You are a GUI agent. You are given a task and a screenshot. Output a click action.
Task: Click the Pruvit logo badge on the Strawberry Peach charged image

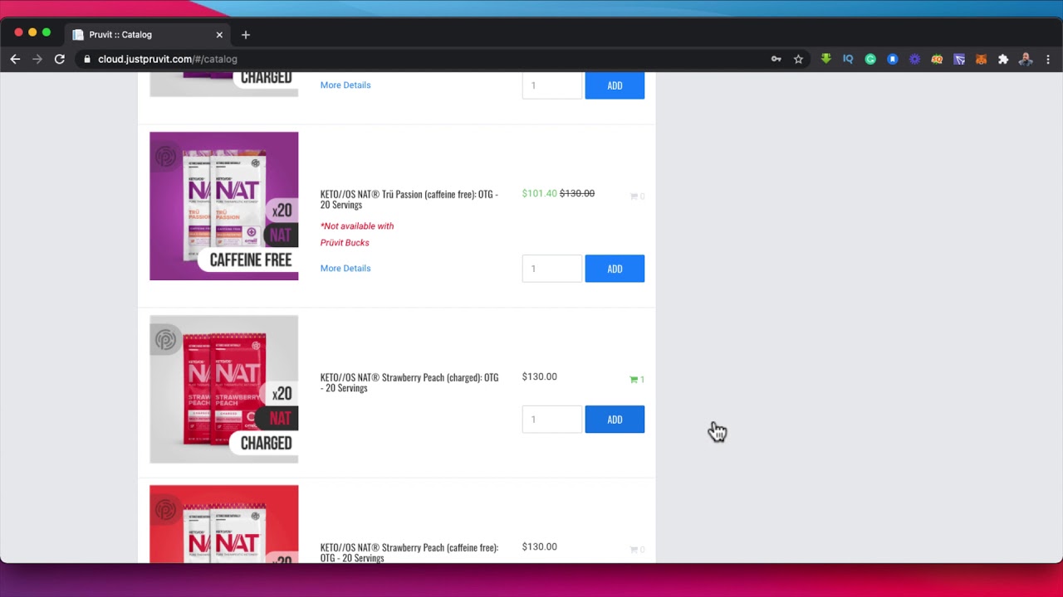click(x=166, y=340)
